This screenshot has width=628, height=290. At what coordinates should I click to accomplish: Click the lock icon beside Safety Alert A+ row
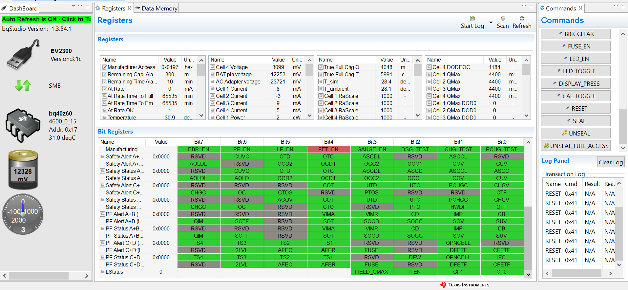click(102, 156)
